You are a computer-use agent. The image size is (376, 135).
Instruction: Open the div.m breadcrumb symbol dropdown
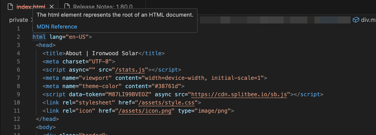click(368, 20)
